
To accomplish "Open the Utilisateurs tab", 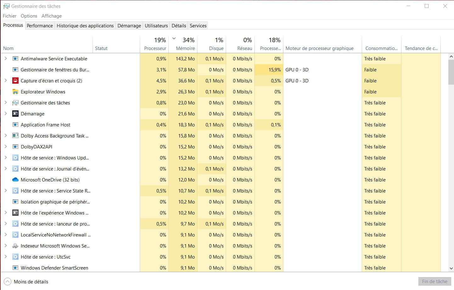I will (x=156, y=26).
